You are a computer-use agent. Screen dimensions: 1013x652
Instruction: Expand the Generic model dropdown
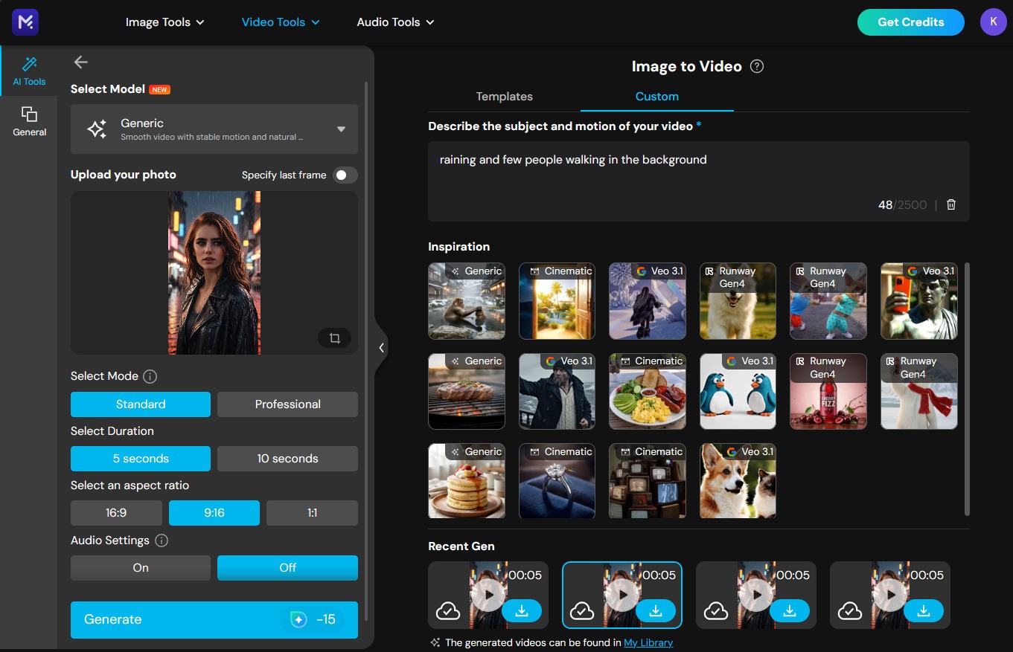(x=214, y=129)
